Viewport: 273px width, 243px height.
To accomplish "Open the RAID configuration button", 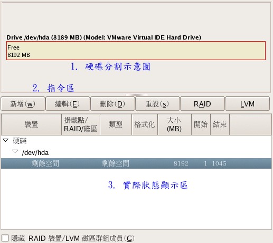I will tap(202, 104).
